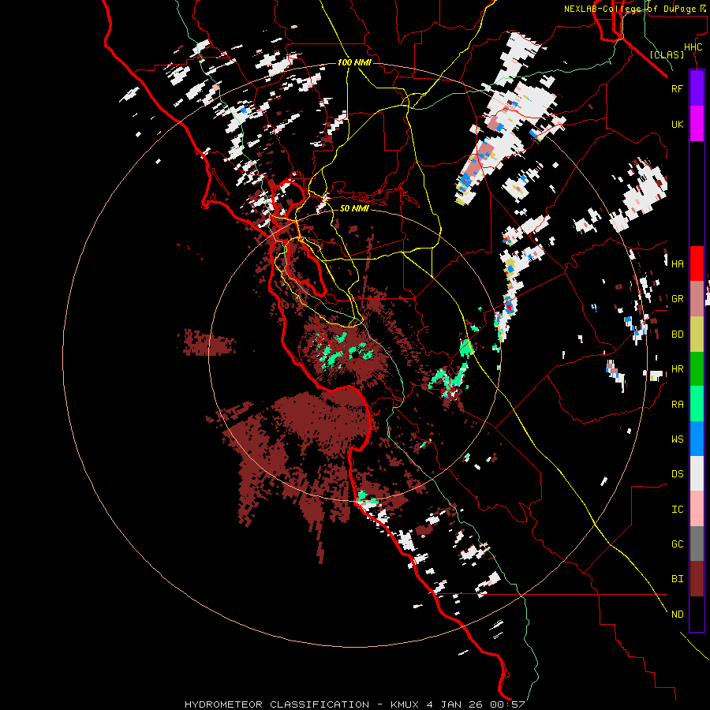This screenshot has width=710, height=710.
Task: Click the BI dark red legend swatch
Action: 697,579
